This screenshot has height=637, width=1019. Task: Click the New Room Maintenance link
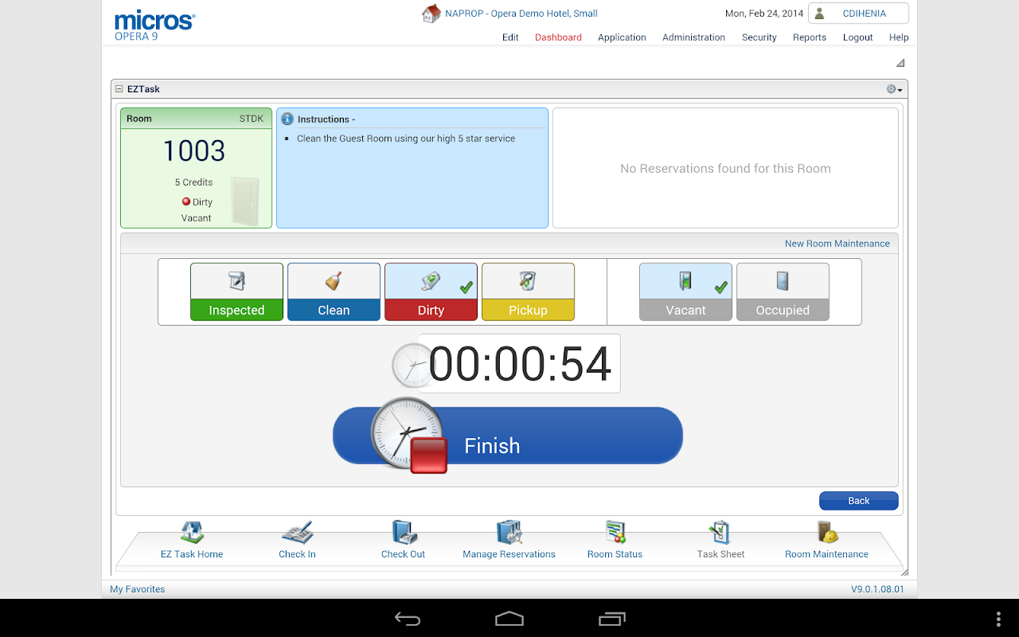point(837,244)
